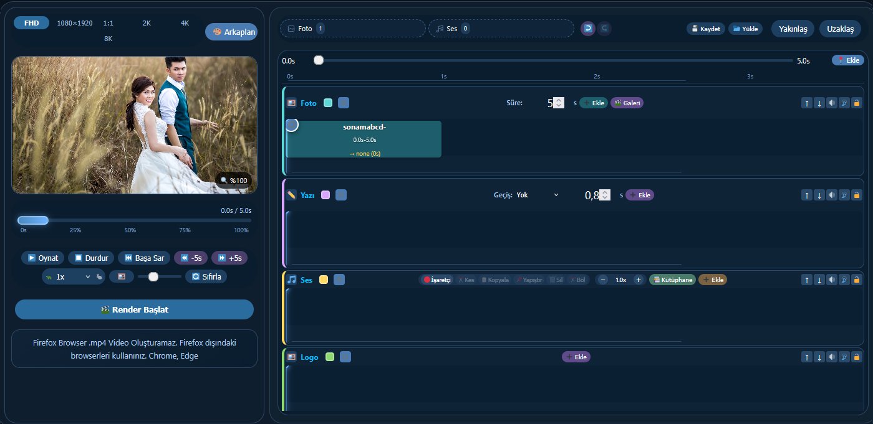Click the undo icon in the top toolbar

587,29
